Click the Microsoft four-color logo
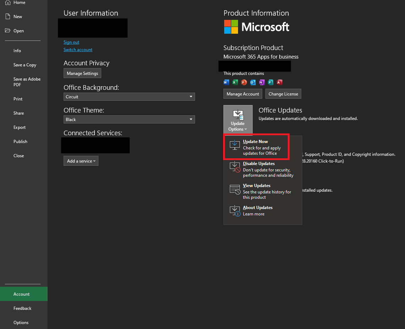The image size is (405, 329). (x=231, y=27)
